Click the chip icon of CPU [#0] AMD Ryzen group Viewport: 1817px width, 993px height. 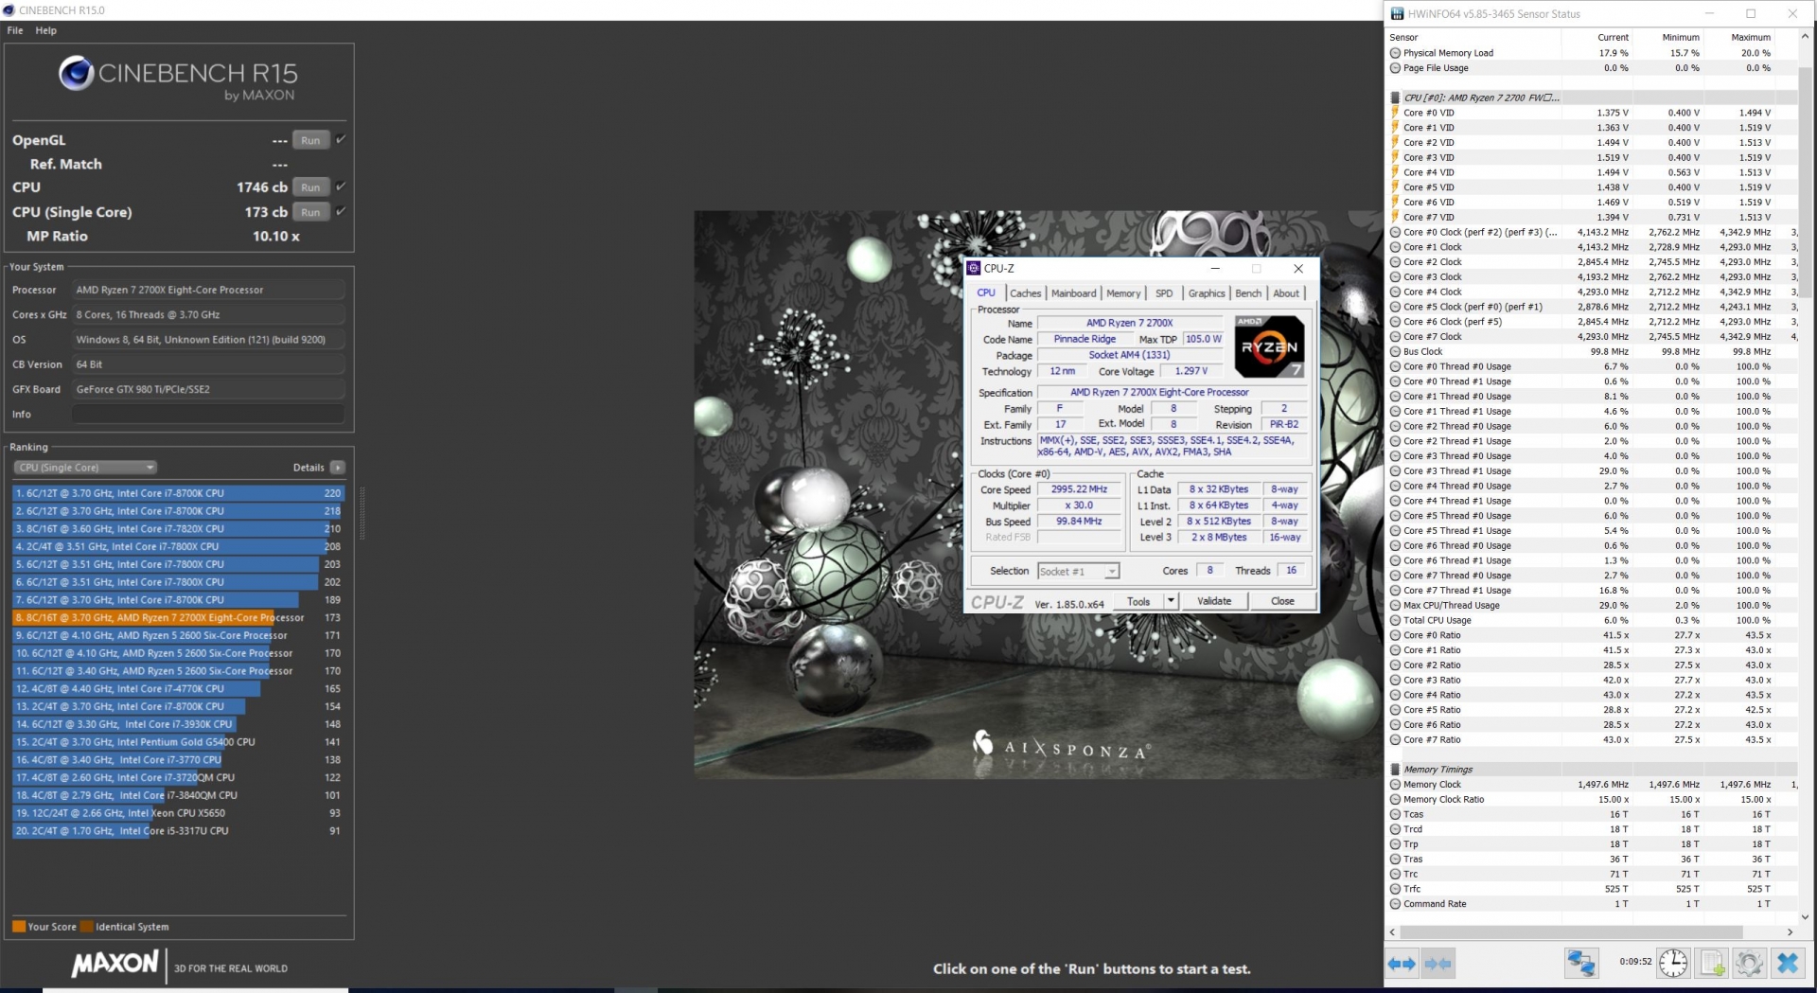1395,98
